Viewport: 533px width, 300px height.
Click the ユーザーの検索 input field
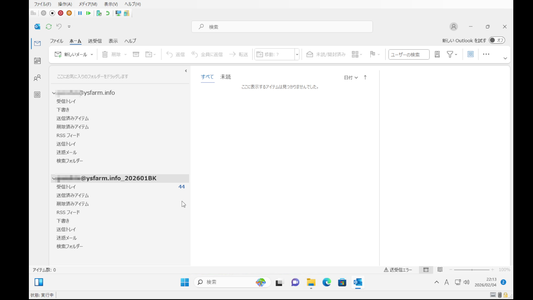click(408, 54)
